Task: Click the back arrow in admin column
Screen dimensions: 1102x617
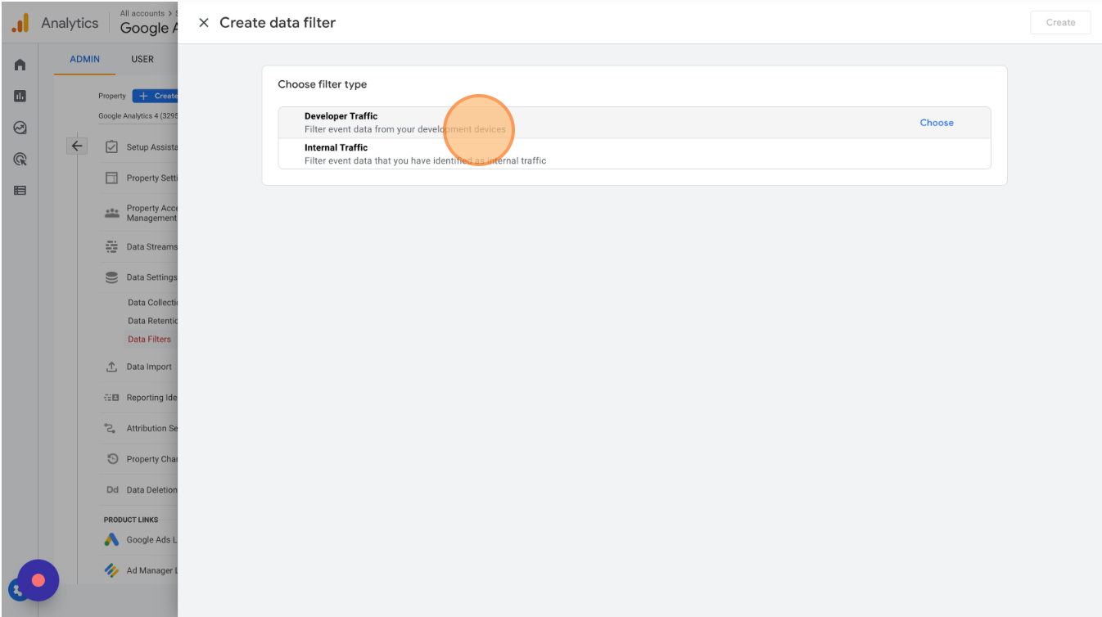Action: (x=77, y=146)
